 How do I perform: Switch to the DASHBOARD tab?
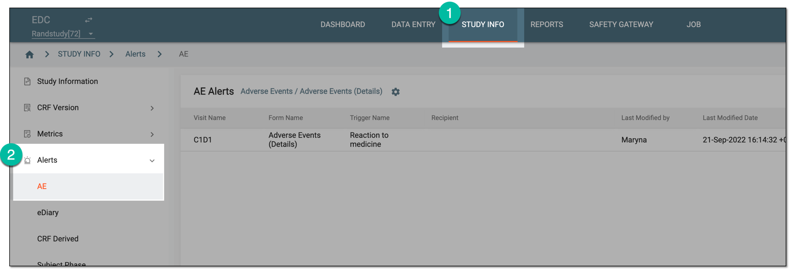click(x=343, y=25)
